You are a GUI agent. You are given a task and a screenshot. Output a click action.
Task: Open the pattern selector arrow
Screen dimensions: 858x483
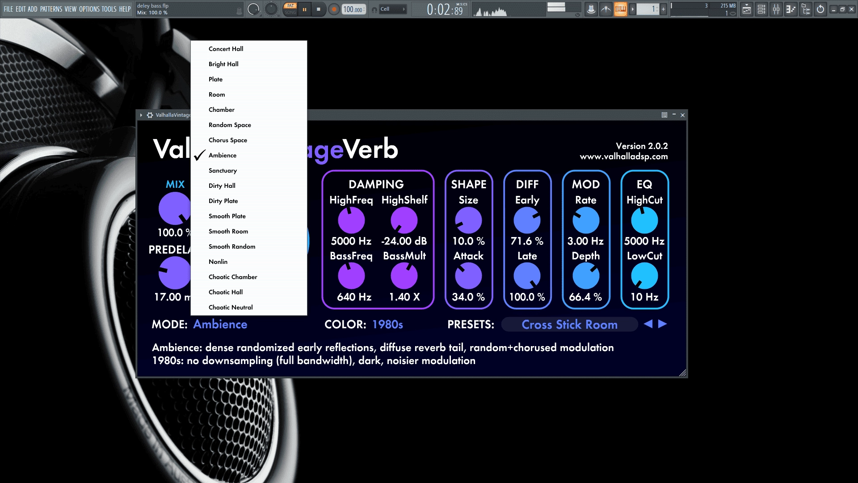[632, 9]
